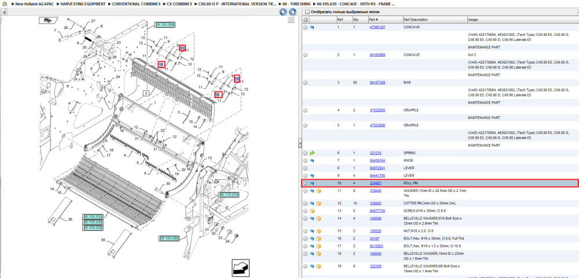Select the 'ROLL PIN' description text
Image resolution: width=579 pixels, height=278 pixels.
click(411, 183)
